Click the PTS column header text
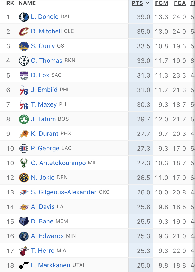This screenshot has height=272, width=195. [x=137, y=3]
